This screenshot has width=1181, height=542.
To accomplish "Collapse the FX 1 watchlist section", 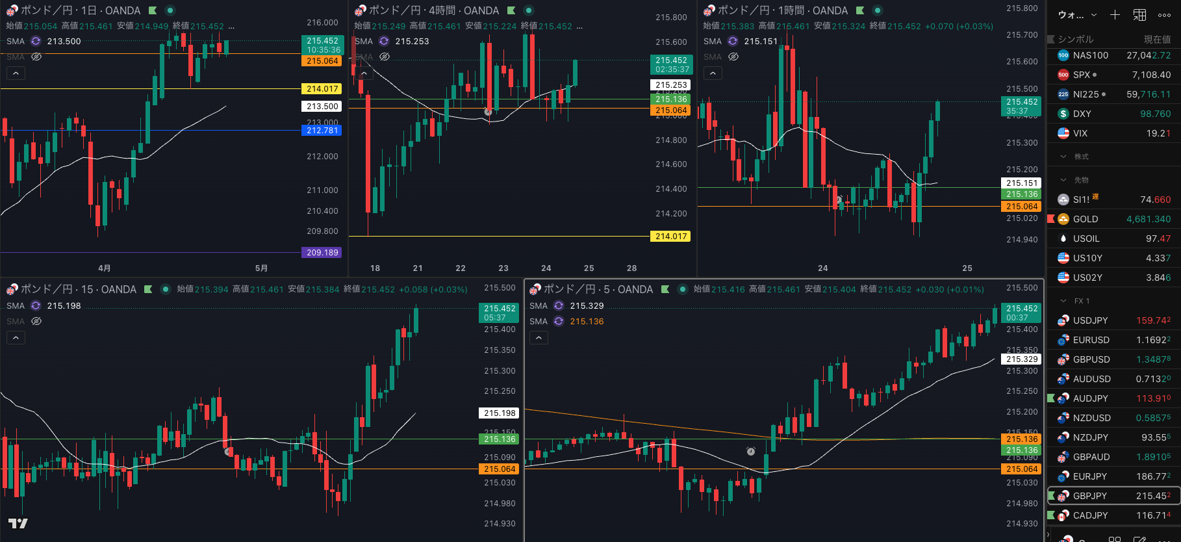I will pos(1063,301).
